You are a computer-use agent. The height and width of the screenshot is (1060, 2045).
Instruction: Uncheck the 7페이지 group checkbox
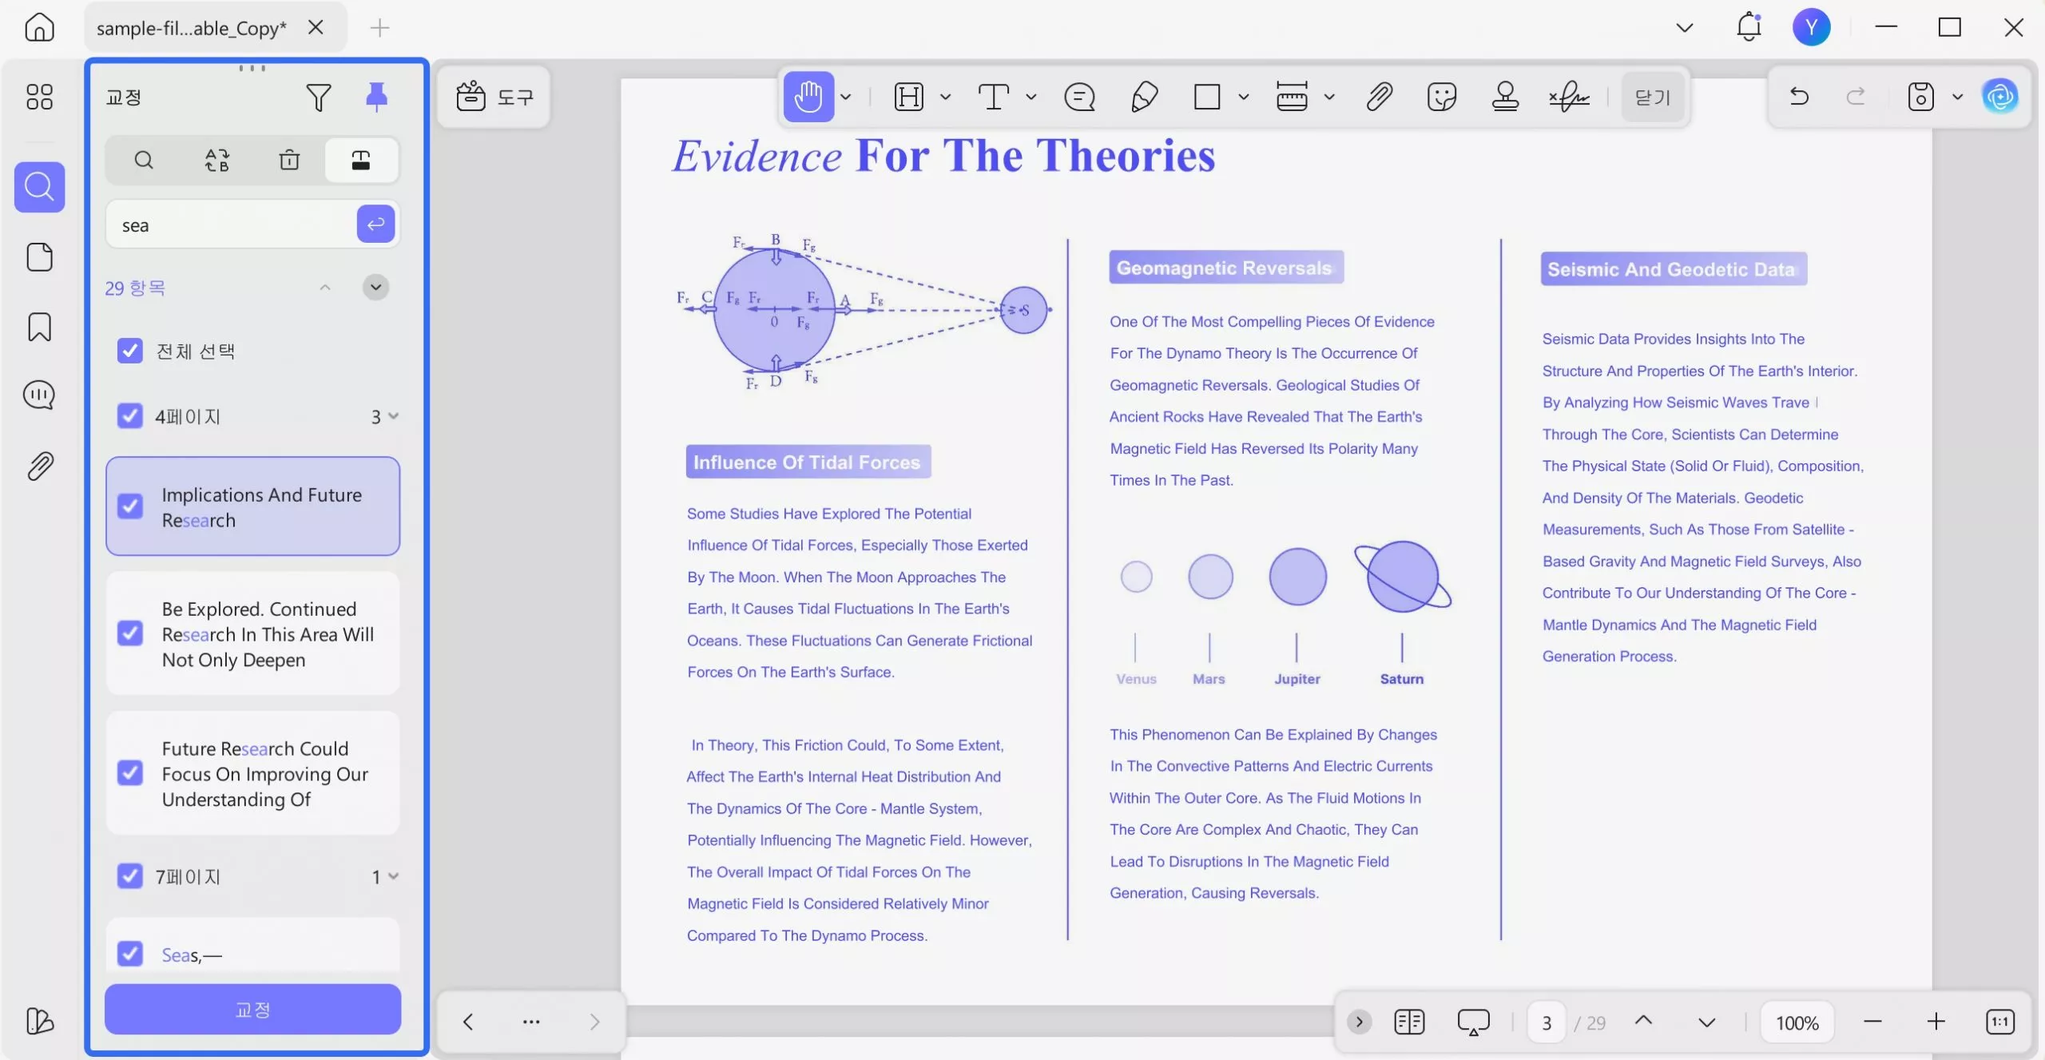[129, 875]
